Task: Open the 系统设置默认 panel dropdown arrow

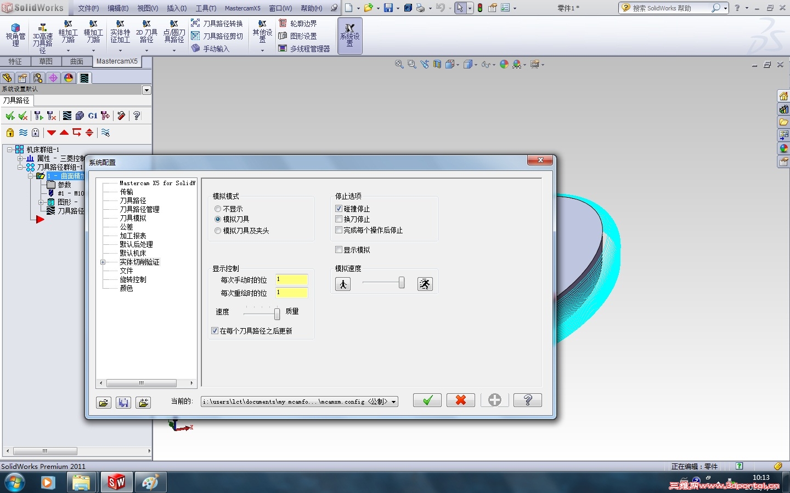Action: pyautogui.click(x=146, y=90)
